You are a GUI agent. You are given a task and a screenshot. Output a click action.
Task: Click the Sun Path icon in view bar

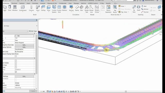(52, 91)
